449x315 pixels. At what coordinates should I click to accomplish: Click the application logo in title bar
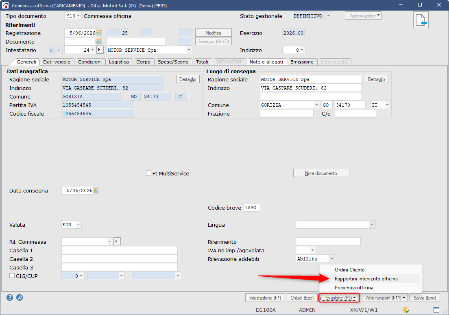pyautogui.click(x=5, y=5)
